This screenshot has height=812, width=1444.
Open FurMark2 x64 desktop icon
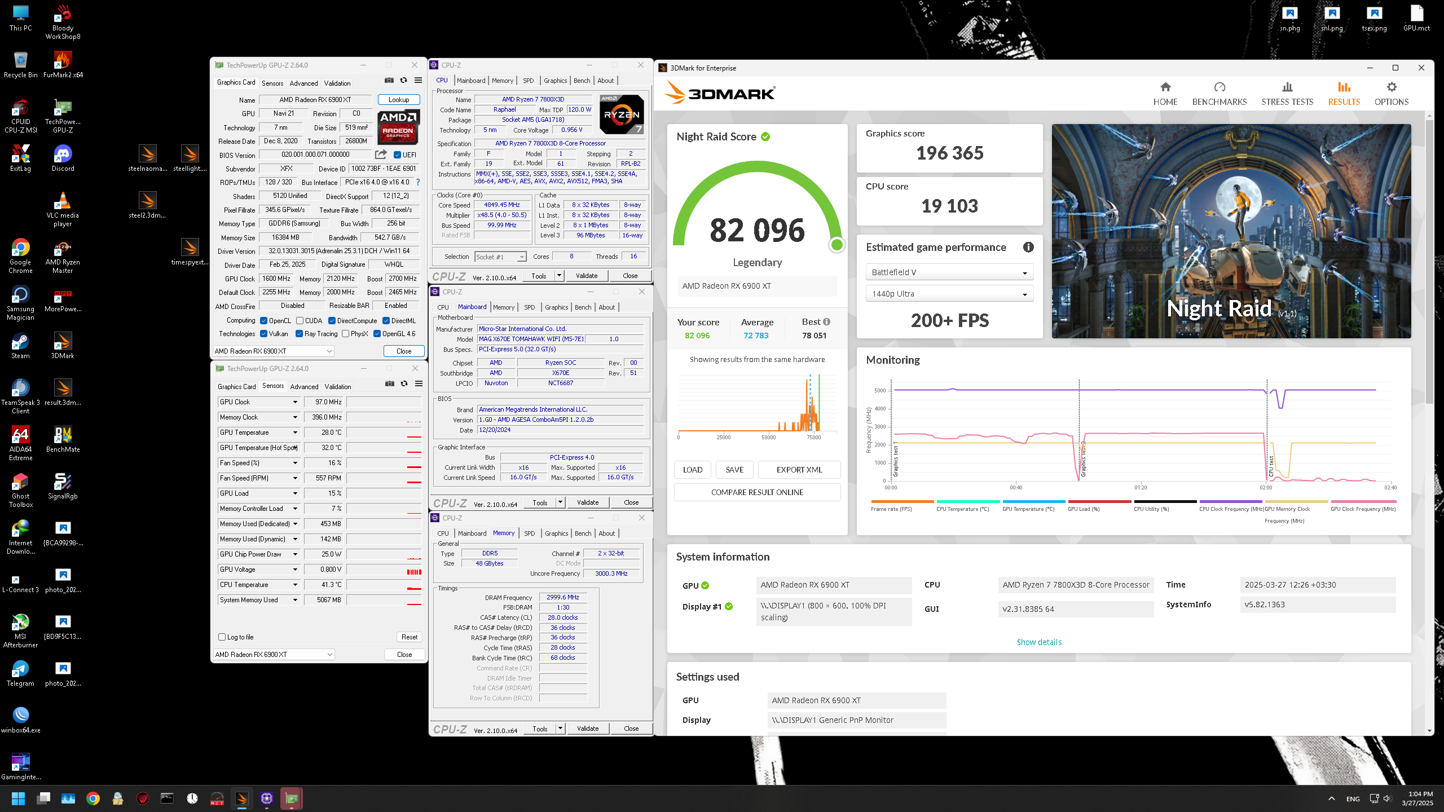pyautogui.click(x=63, y=64)
